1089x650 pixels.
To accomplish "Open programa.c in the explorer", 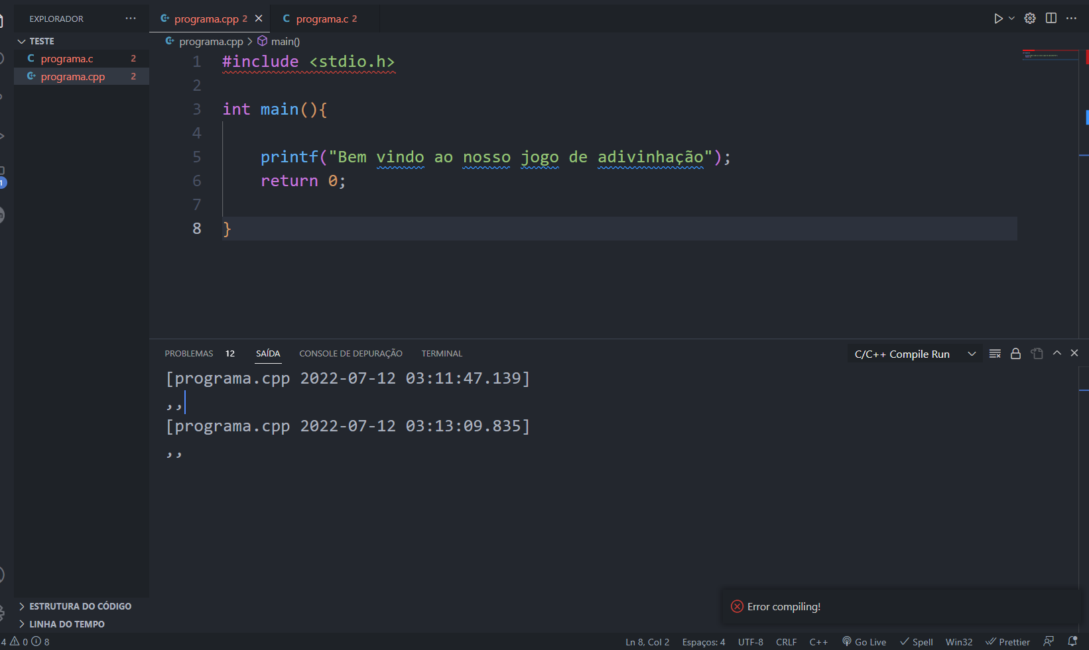I will coord(81,58).
